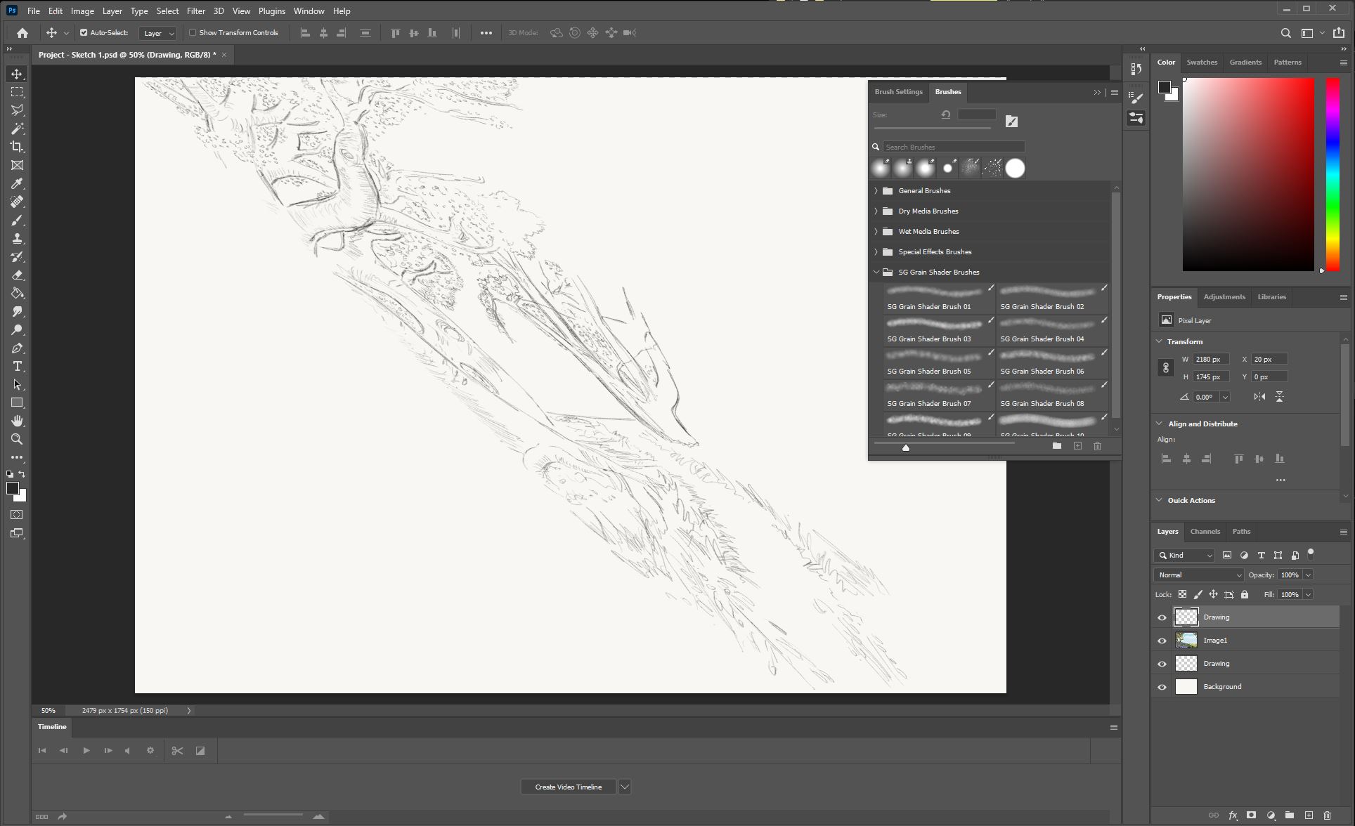
Task: Collapse the SG Grain Shader Brushes group
Action: [x=876, y=272]
